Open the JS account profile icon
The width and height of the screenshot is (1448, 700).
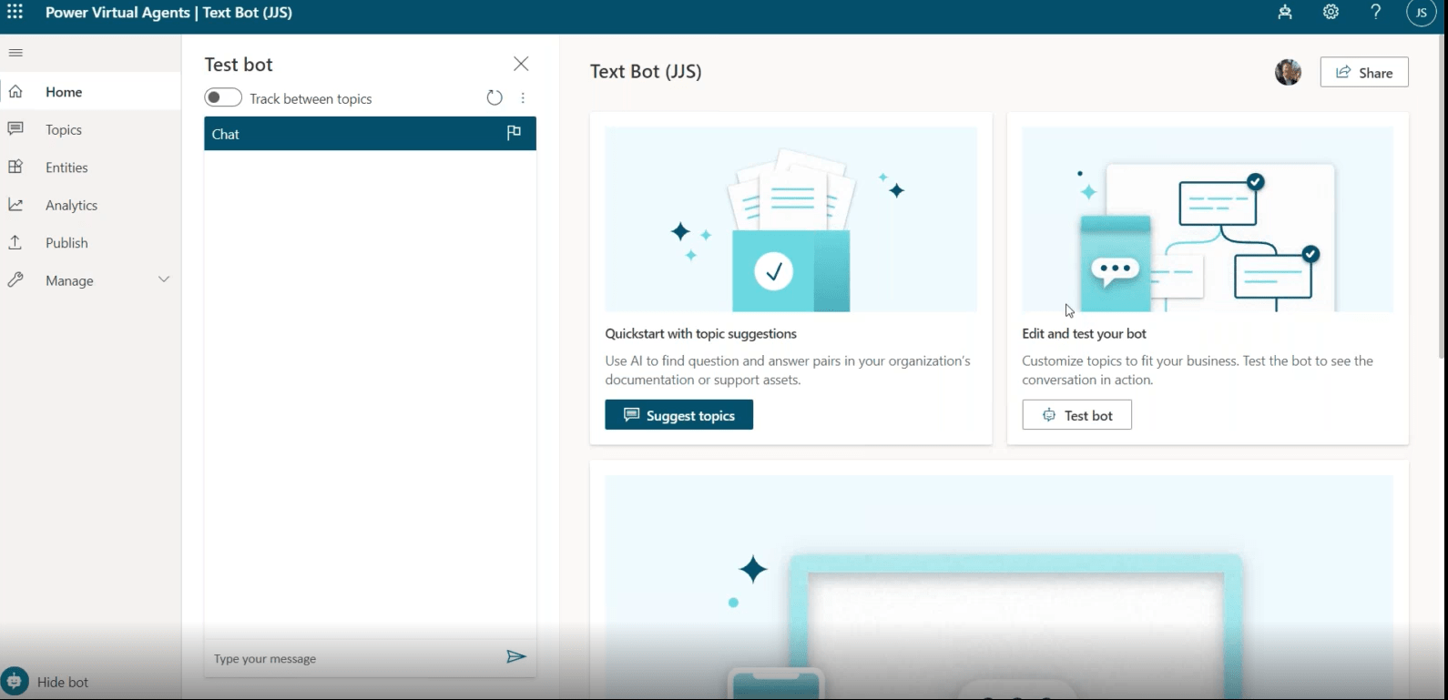[1422, 13]
